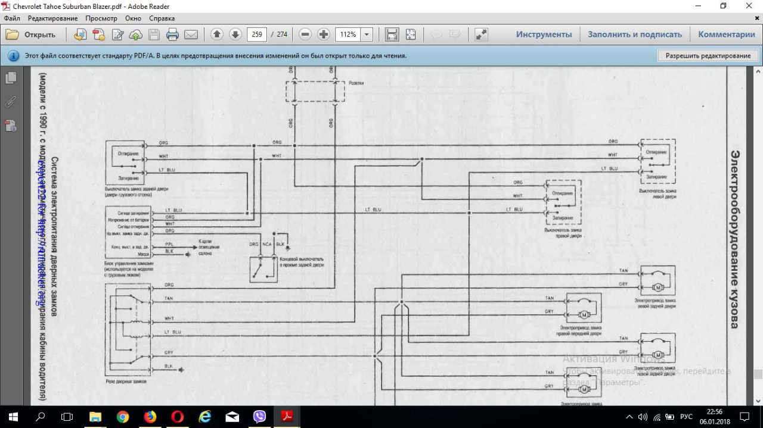Open Windows taskbar search

41,417
